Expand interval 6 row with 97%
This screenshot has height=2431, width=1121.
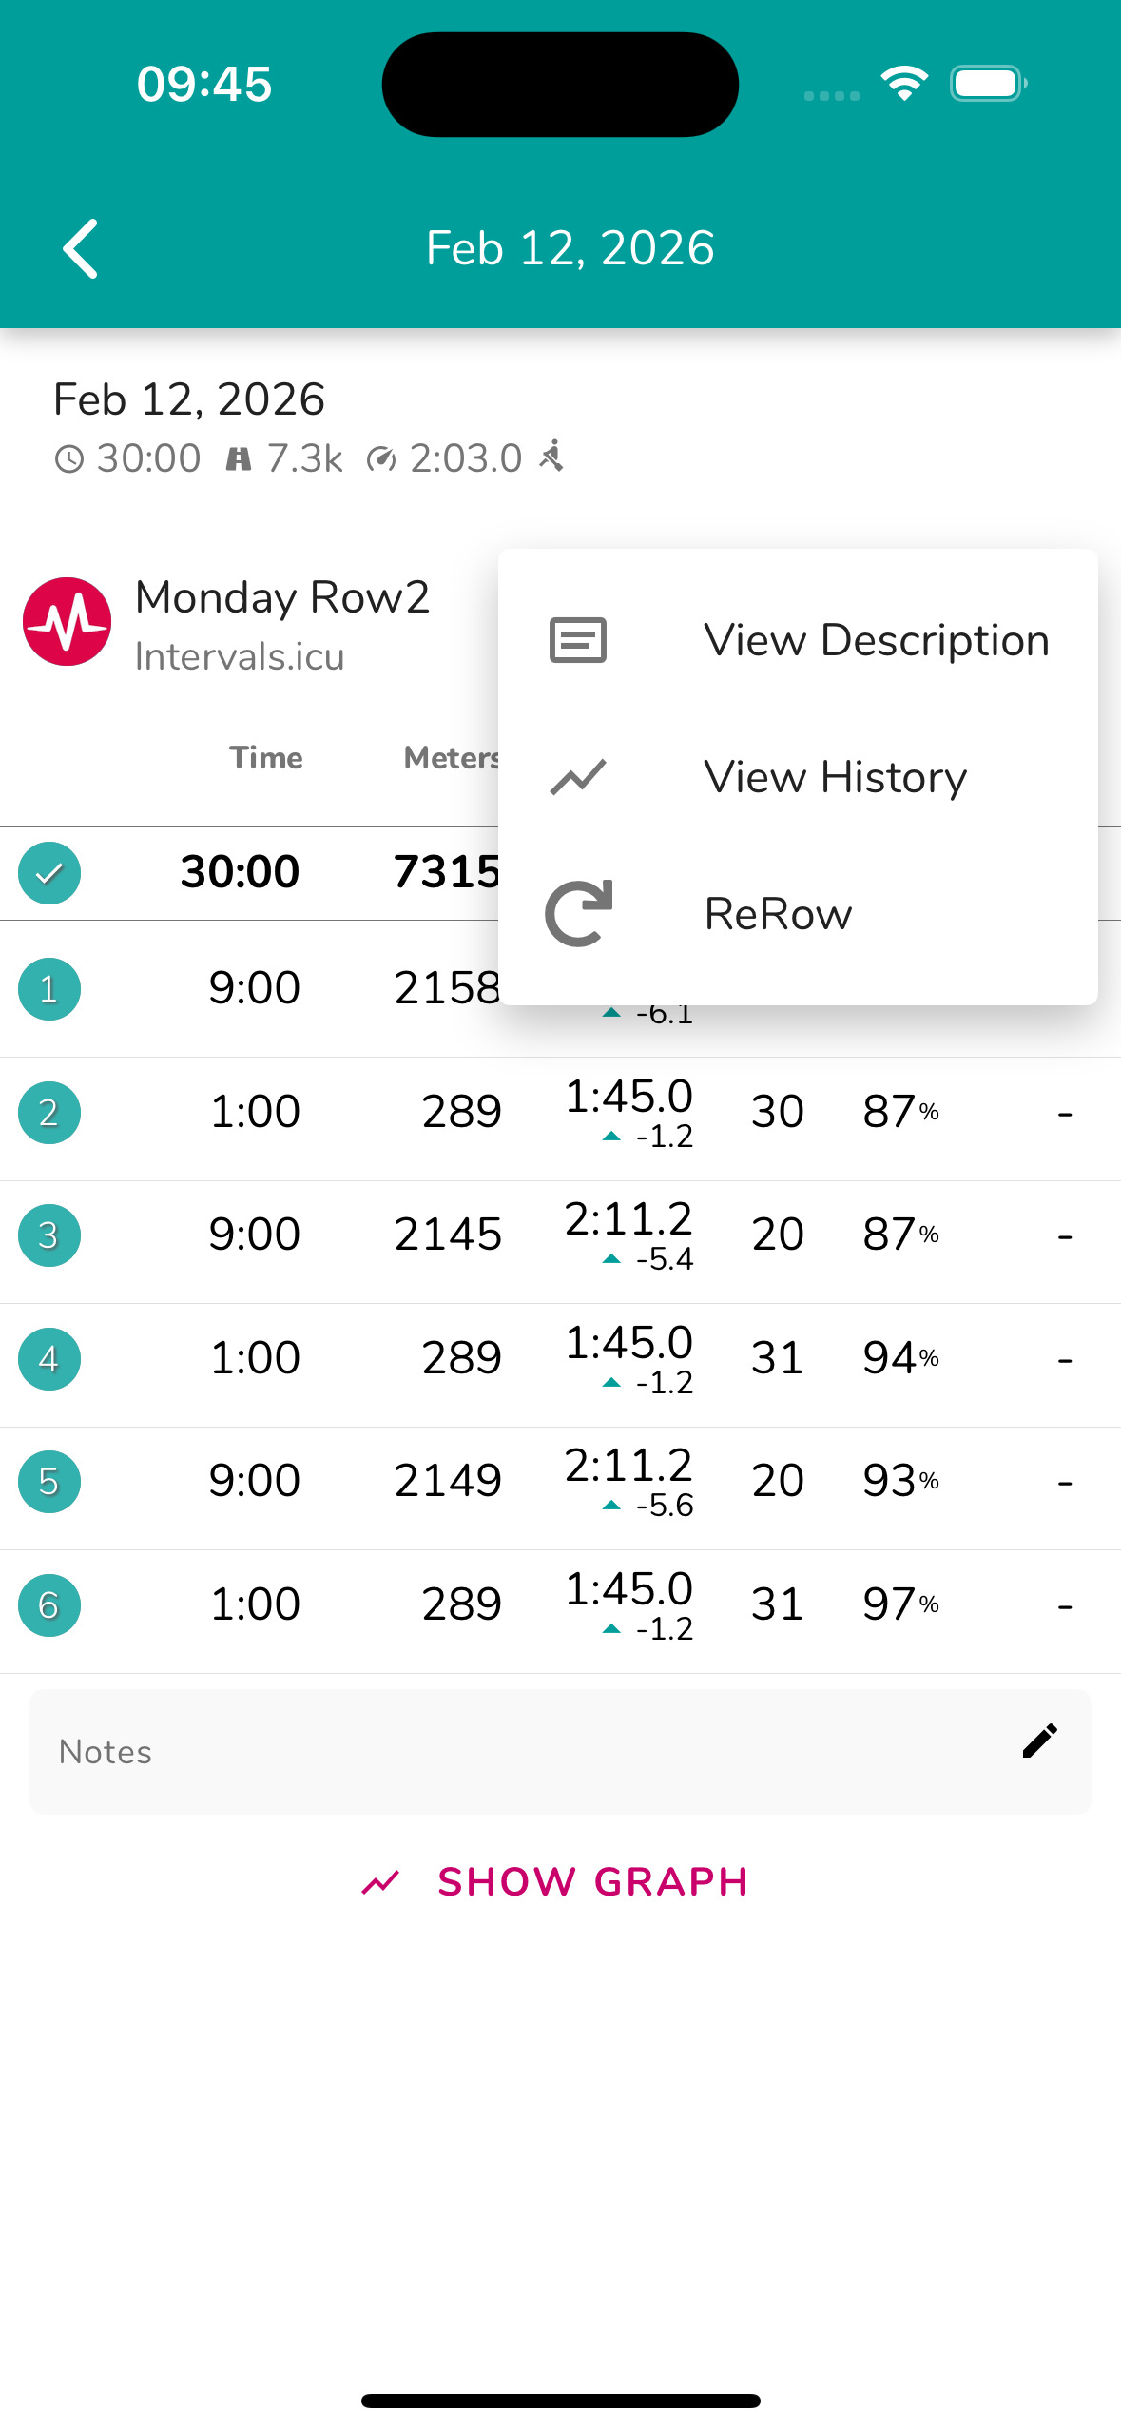click(x=900, y=1604)
